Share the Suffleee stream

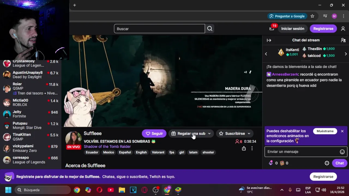244,148
